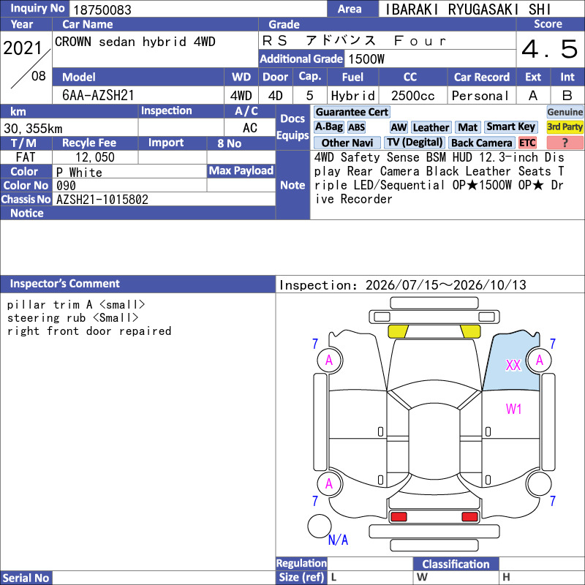
Task: Click the Inquiry No value 18750083
Action: click(x=102, y=10)
